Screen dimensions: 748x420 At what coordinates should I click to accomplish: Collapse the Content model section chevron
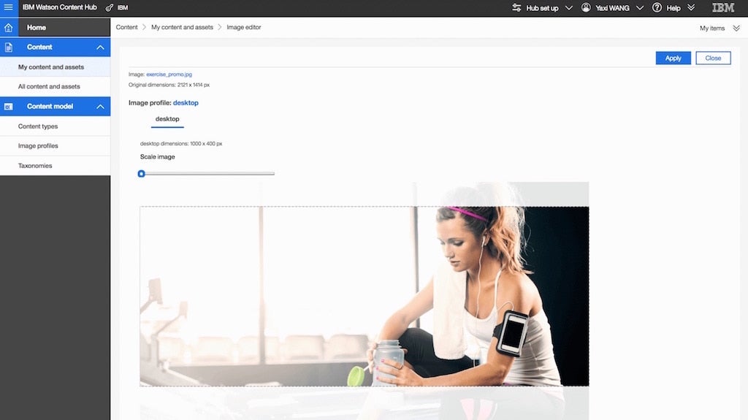[100, 107]
